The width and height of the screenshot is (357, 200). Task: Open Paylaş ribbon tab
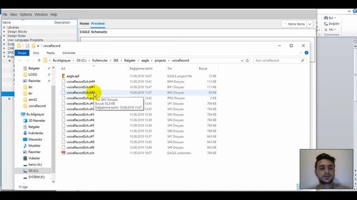tap(51, 53)
